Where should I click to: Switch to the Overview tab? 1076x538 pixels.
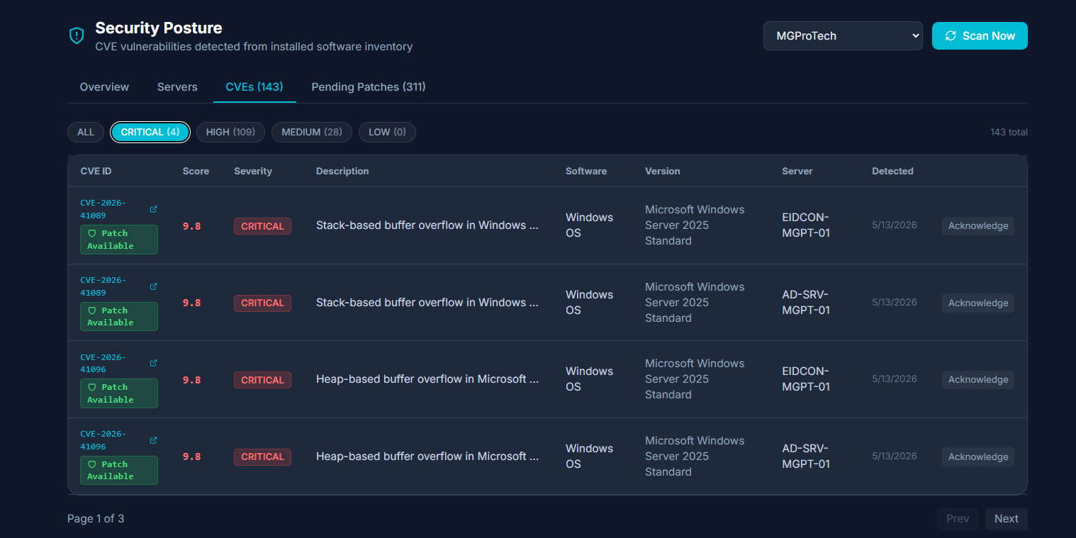point(104,86)
